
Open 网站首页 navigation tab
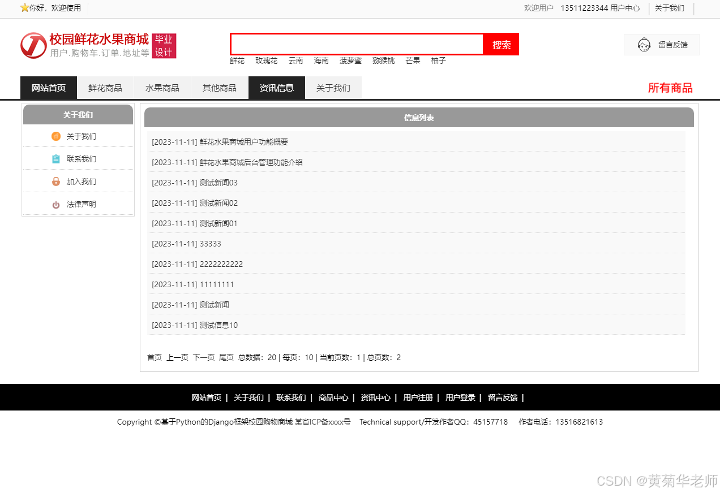[49, 88]
